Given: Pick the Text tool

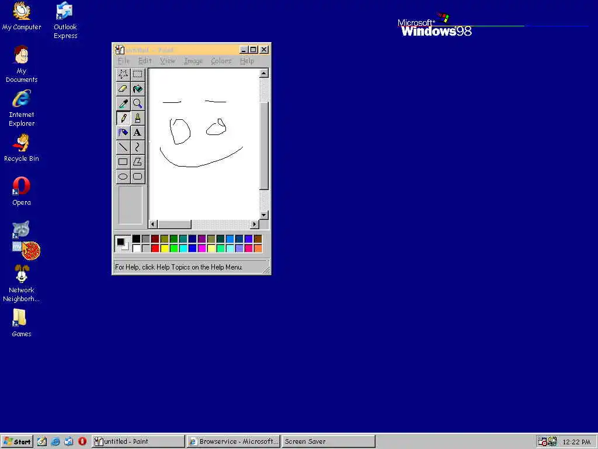Looking at the screenshot, I should (137, 133).
